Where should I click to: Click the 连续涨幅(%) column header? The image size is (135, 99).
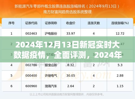pos(120,23)
